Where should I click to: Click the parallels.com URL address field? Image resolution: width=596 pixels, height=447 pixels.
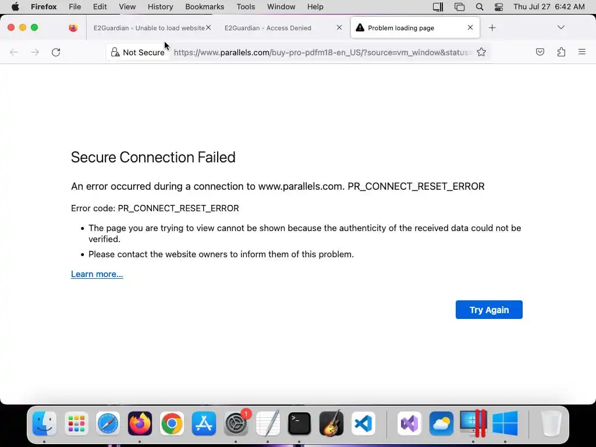[x=320, y=52]
